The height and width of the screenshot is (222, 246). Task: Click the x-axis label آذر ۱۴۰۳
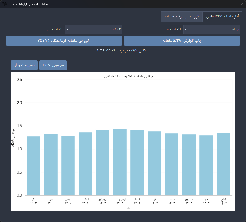[34, 201]
